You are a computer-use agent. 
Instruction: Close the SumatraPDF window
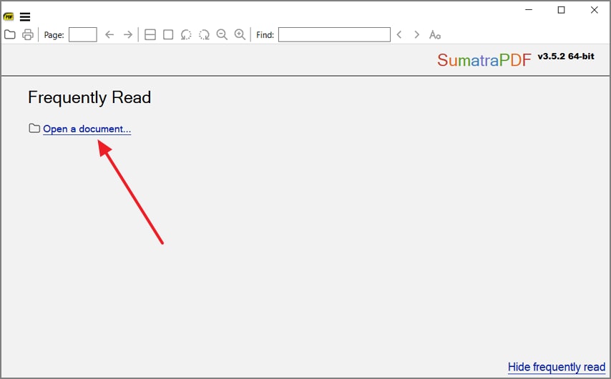pos(595,10)
